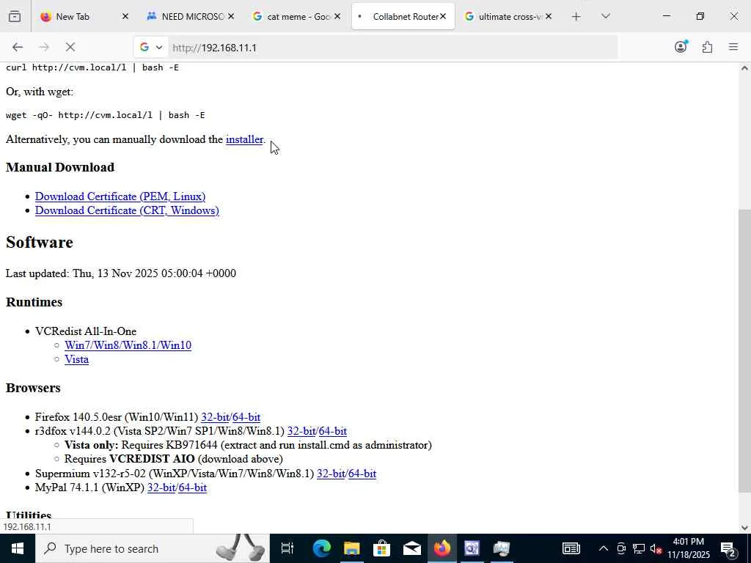Click scrollbar up arrow

point(744,68)
